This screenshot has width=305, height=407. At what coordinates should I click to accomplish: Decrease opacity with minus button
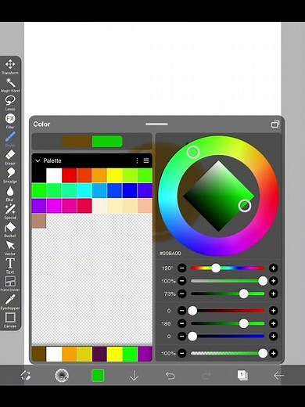pyautogui.click(x=182, y=353)
